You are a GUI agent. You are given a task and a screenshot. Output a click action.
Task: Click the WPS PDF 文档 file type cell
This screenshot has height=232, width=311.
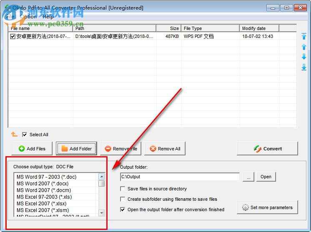pos(199,37)
